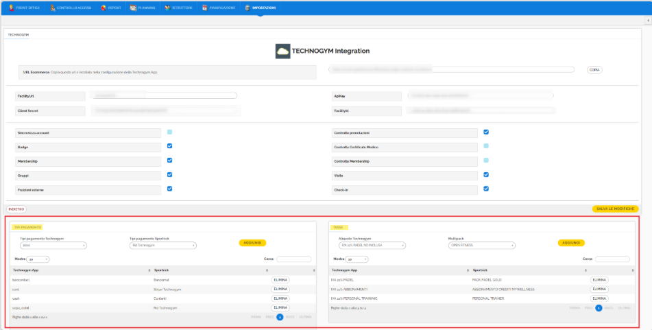The image size is (652, 330).
Task: Click the FacilityUrl input field
Action: click(x=163, y=96)
